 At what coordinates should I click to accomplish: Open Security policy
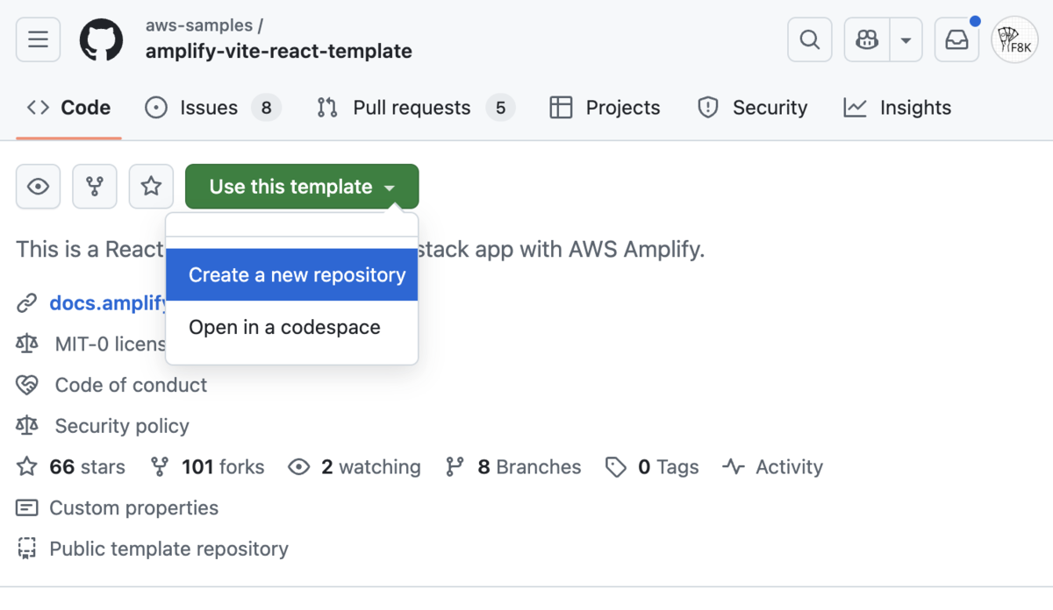tap(122, 426)
